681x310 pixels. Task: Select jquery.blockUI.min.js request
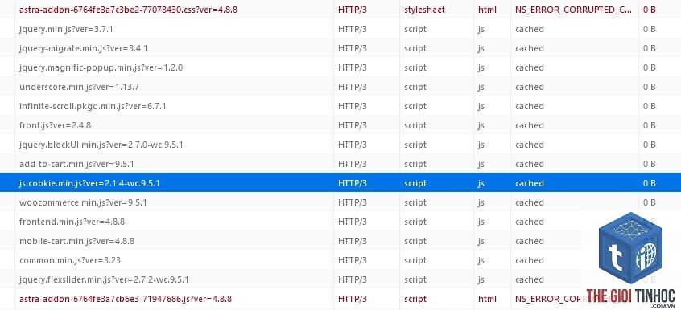[x=340, y=145]
